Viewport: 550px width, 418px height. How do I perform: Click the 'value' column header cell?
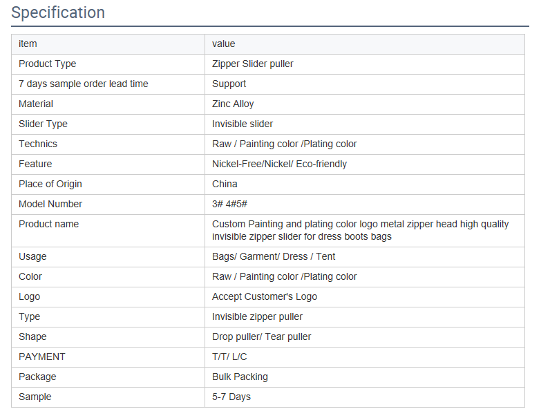[x=223, y=44]
